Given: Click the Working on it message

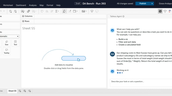Looking at the screenshot, I should [123, 70].
